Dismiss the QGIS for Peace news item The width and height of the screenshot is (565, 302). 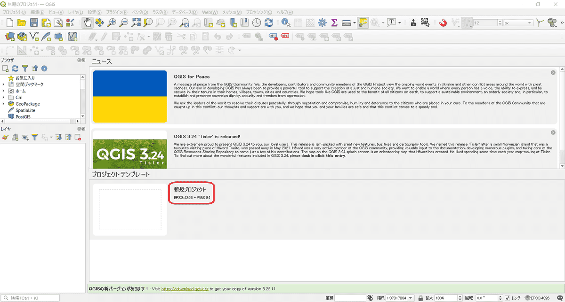click(x=553, y=73)
